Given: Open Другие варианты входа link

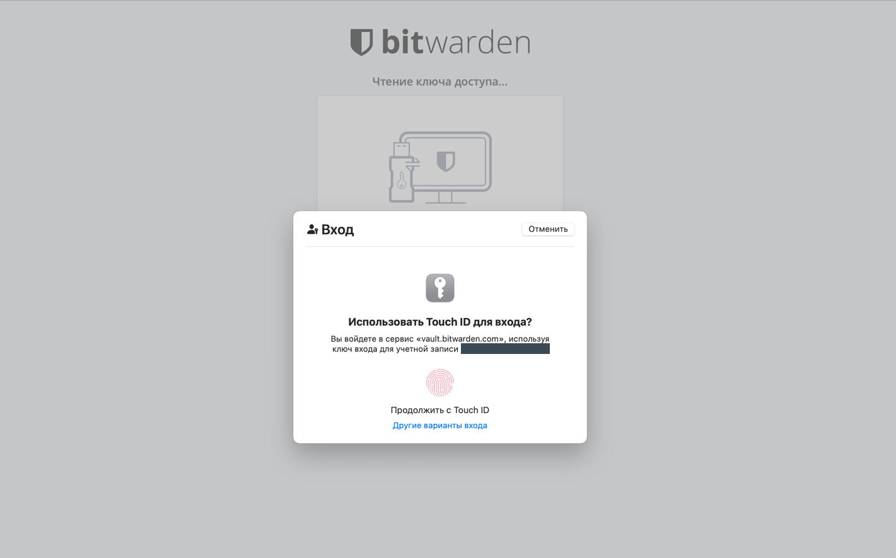Looking at the screenshot, I should [x=440, y=425].
